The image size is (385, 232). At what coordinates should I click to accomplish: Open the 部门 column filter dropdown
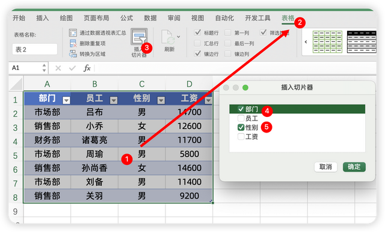pyautogui.click(x=66, y=100)
